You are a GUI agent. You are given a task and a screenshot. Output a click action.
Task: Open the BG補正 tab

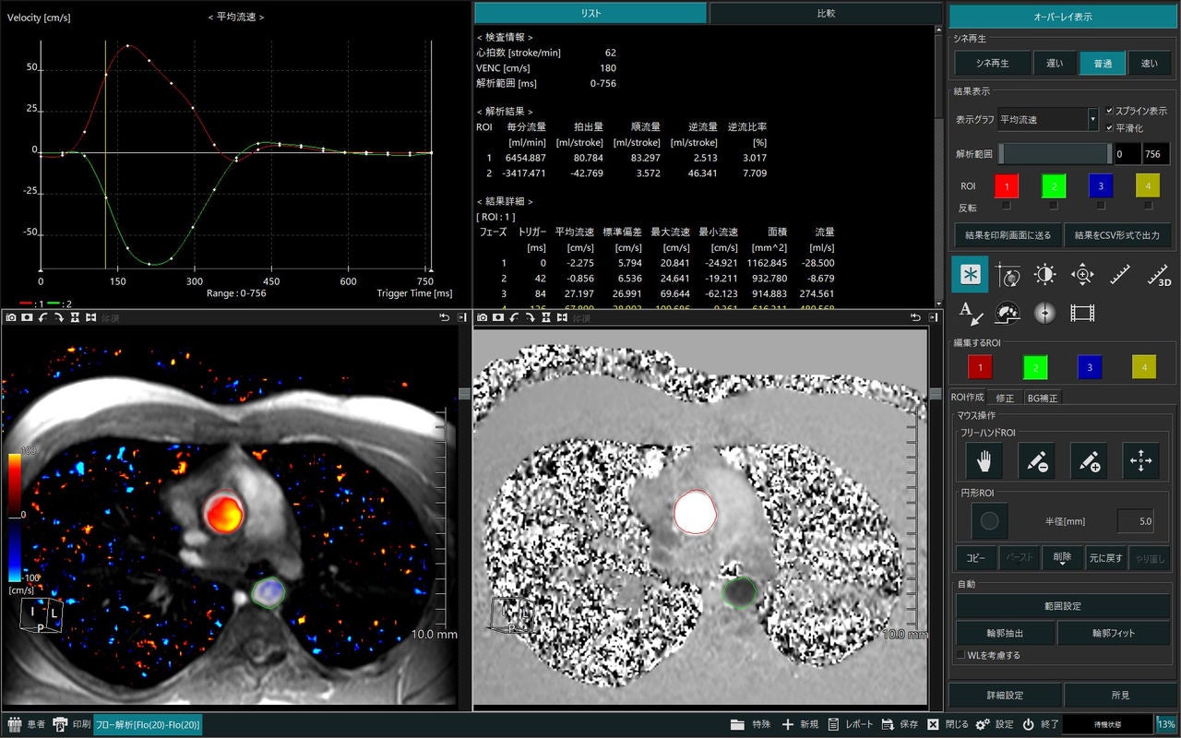pos(1043,398)
